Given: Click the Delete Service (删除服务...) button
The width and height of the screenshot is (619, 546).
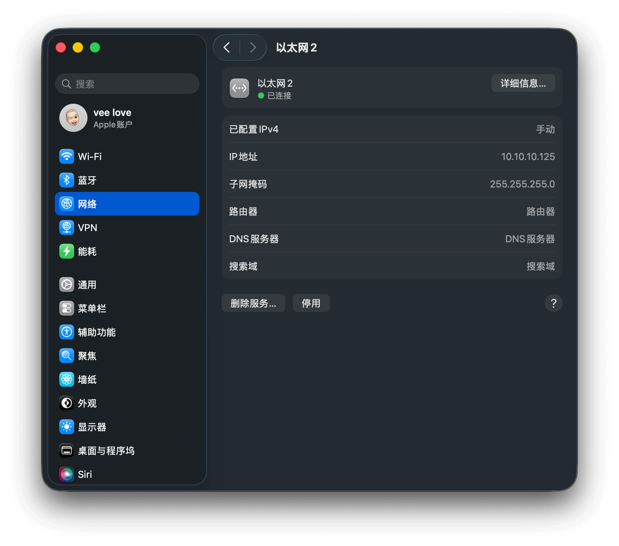Looking at the screenshot, I should click(253, 303).
